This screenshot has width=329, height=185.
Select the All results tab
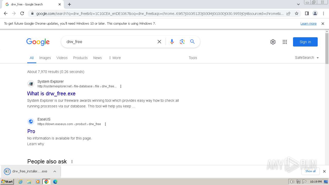click(x=32, y=58)
